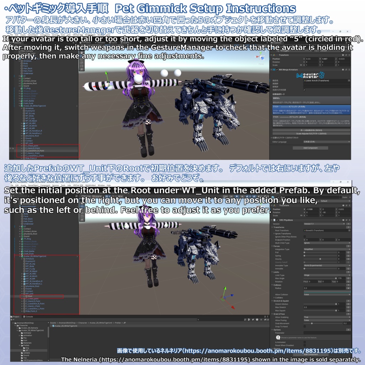Image resolution: width=365 pixels, height=365 pixels.
Task: Click plus add button in Project panel
Action: coord(11,320)
